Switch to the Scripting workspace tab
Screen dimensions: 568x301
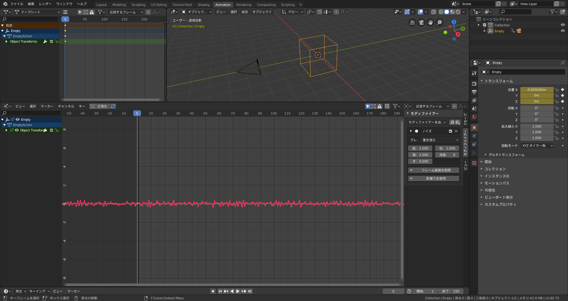point(288,5)
